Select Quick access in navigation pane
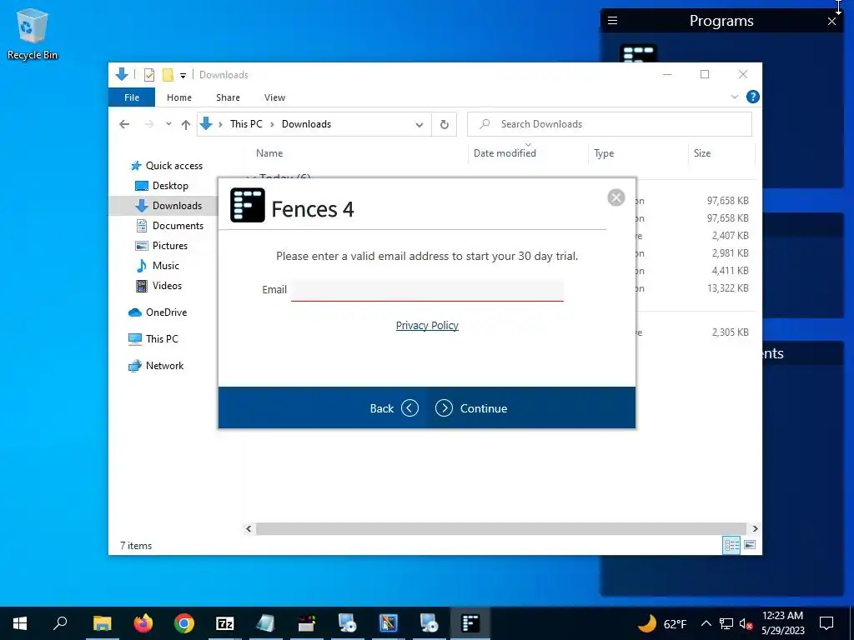The width and height of the screenshot is (854, 640). click(166, 166)
